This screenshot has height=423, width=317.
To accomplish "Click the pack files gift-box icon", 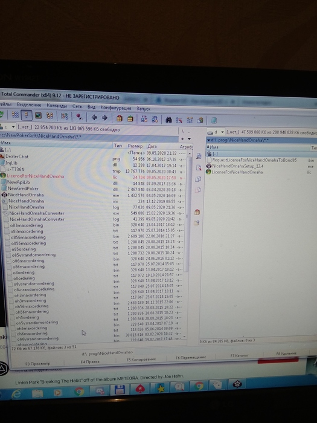I will pyautogui.click(x=120, y=118).
